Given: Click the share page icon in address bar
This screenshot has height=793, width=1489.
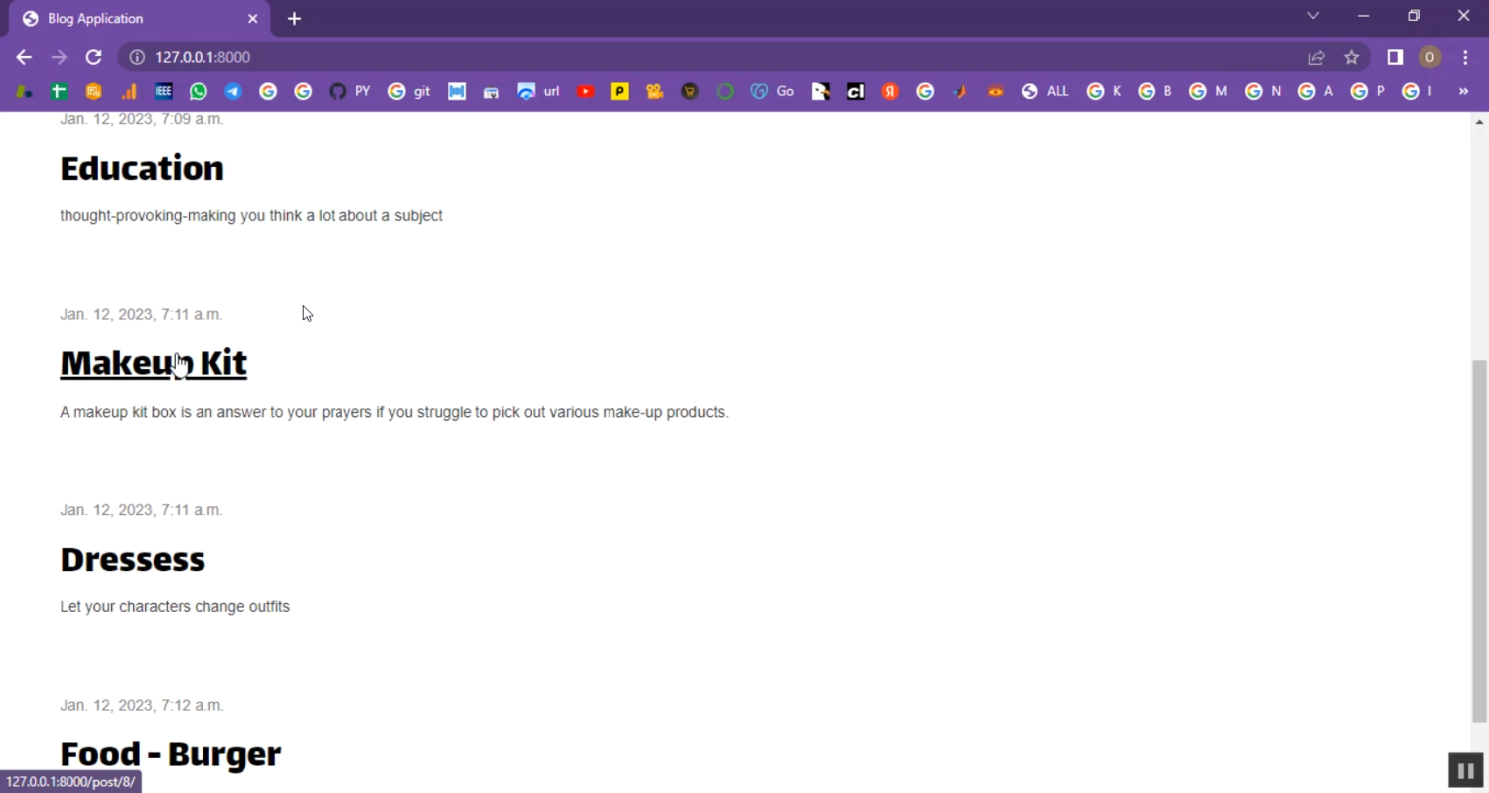Looking at the screenshot, I should tap(1316, 58).
